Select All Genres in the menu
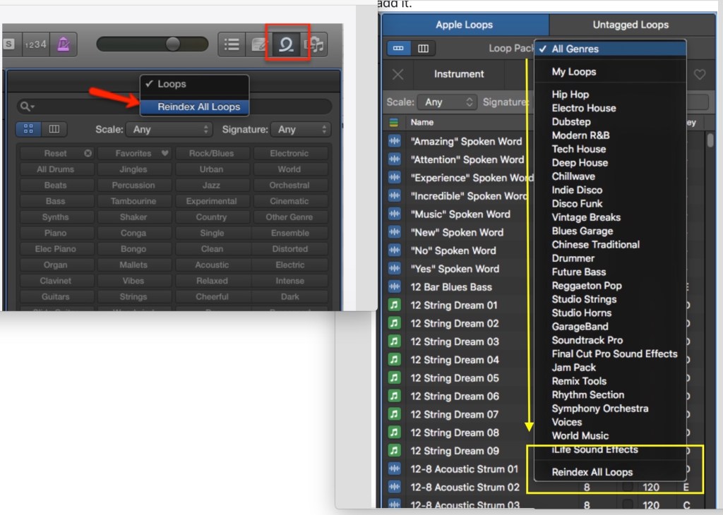723x515 pixels. (610, 49)
